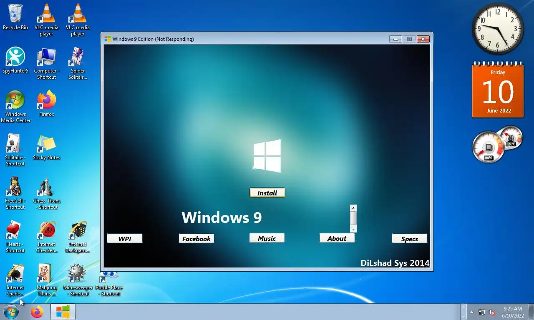The image size is (534, 320).
Task: Select the Internet Backgammon desktop icon
Action: (x=78, y=236)
